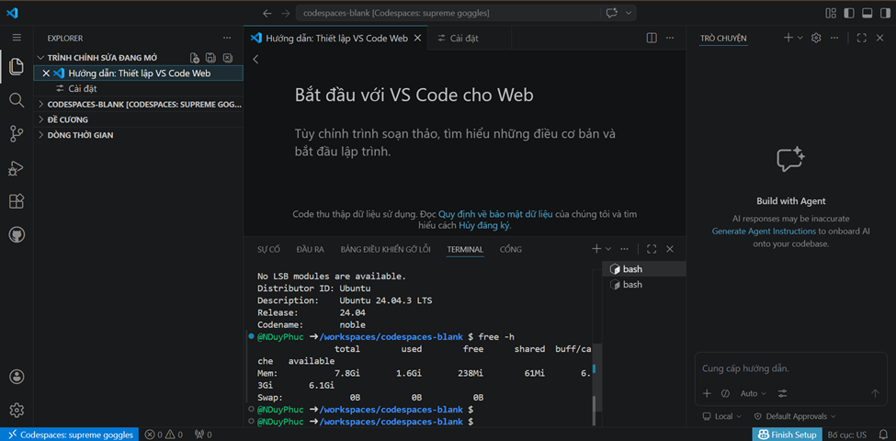Open the Source Control view
The height and width of the screenshot is (441, 896).
tap(17, 134)
